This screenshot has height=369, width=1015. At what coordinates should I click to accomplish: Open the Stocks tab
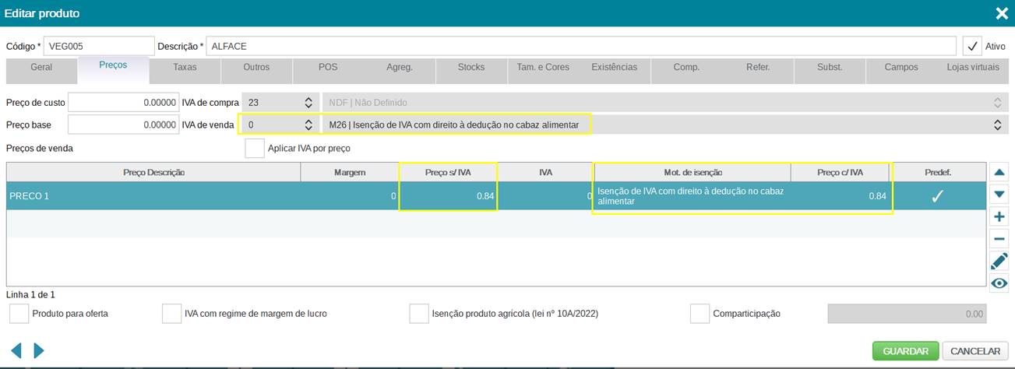click(x=471, y=68)
